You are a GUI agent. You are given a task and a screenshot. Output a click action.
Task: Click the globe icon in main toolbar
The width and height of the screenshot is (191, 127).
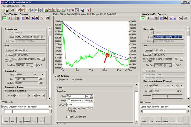[83, 10]
